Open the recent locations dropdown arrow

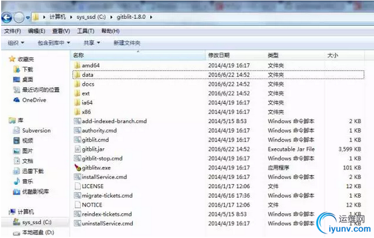(x=27, y=17)
